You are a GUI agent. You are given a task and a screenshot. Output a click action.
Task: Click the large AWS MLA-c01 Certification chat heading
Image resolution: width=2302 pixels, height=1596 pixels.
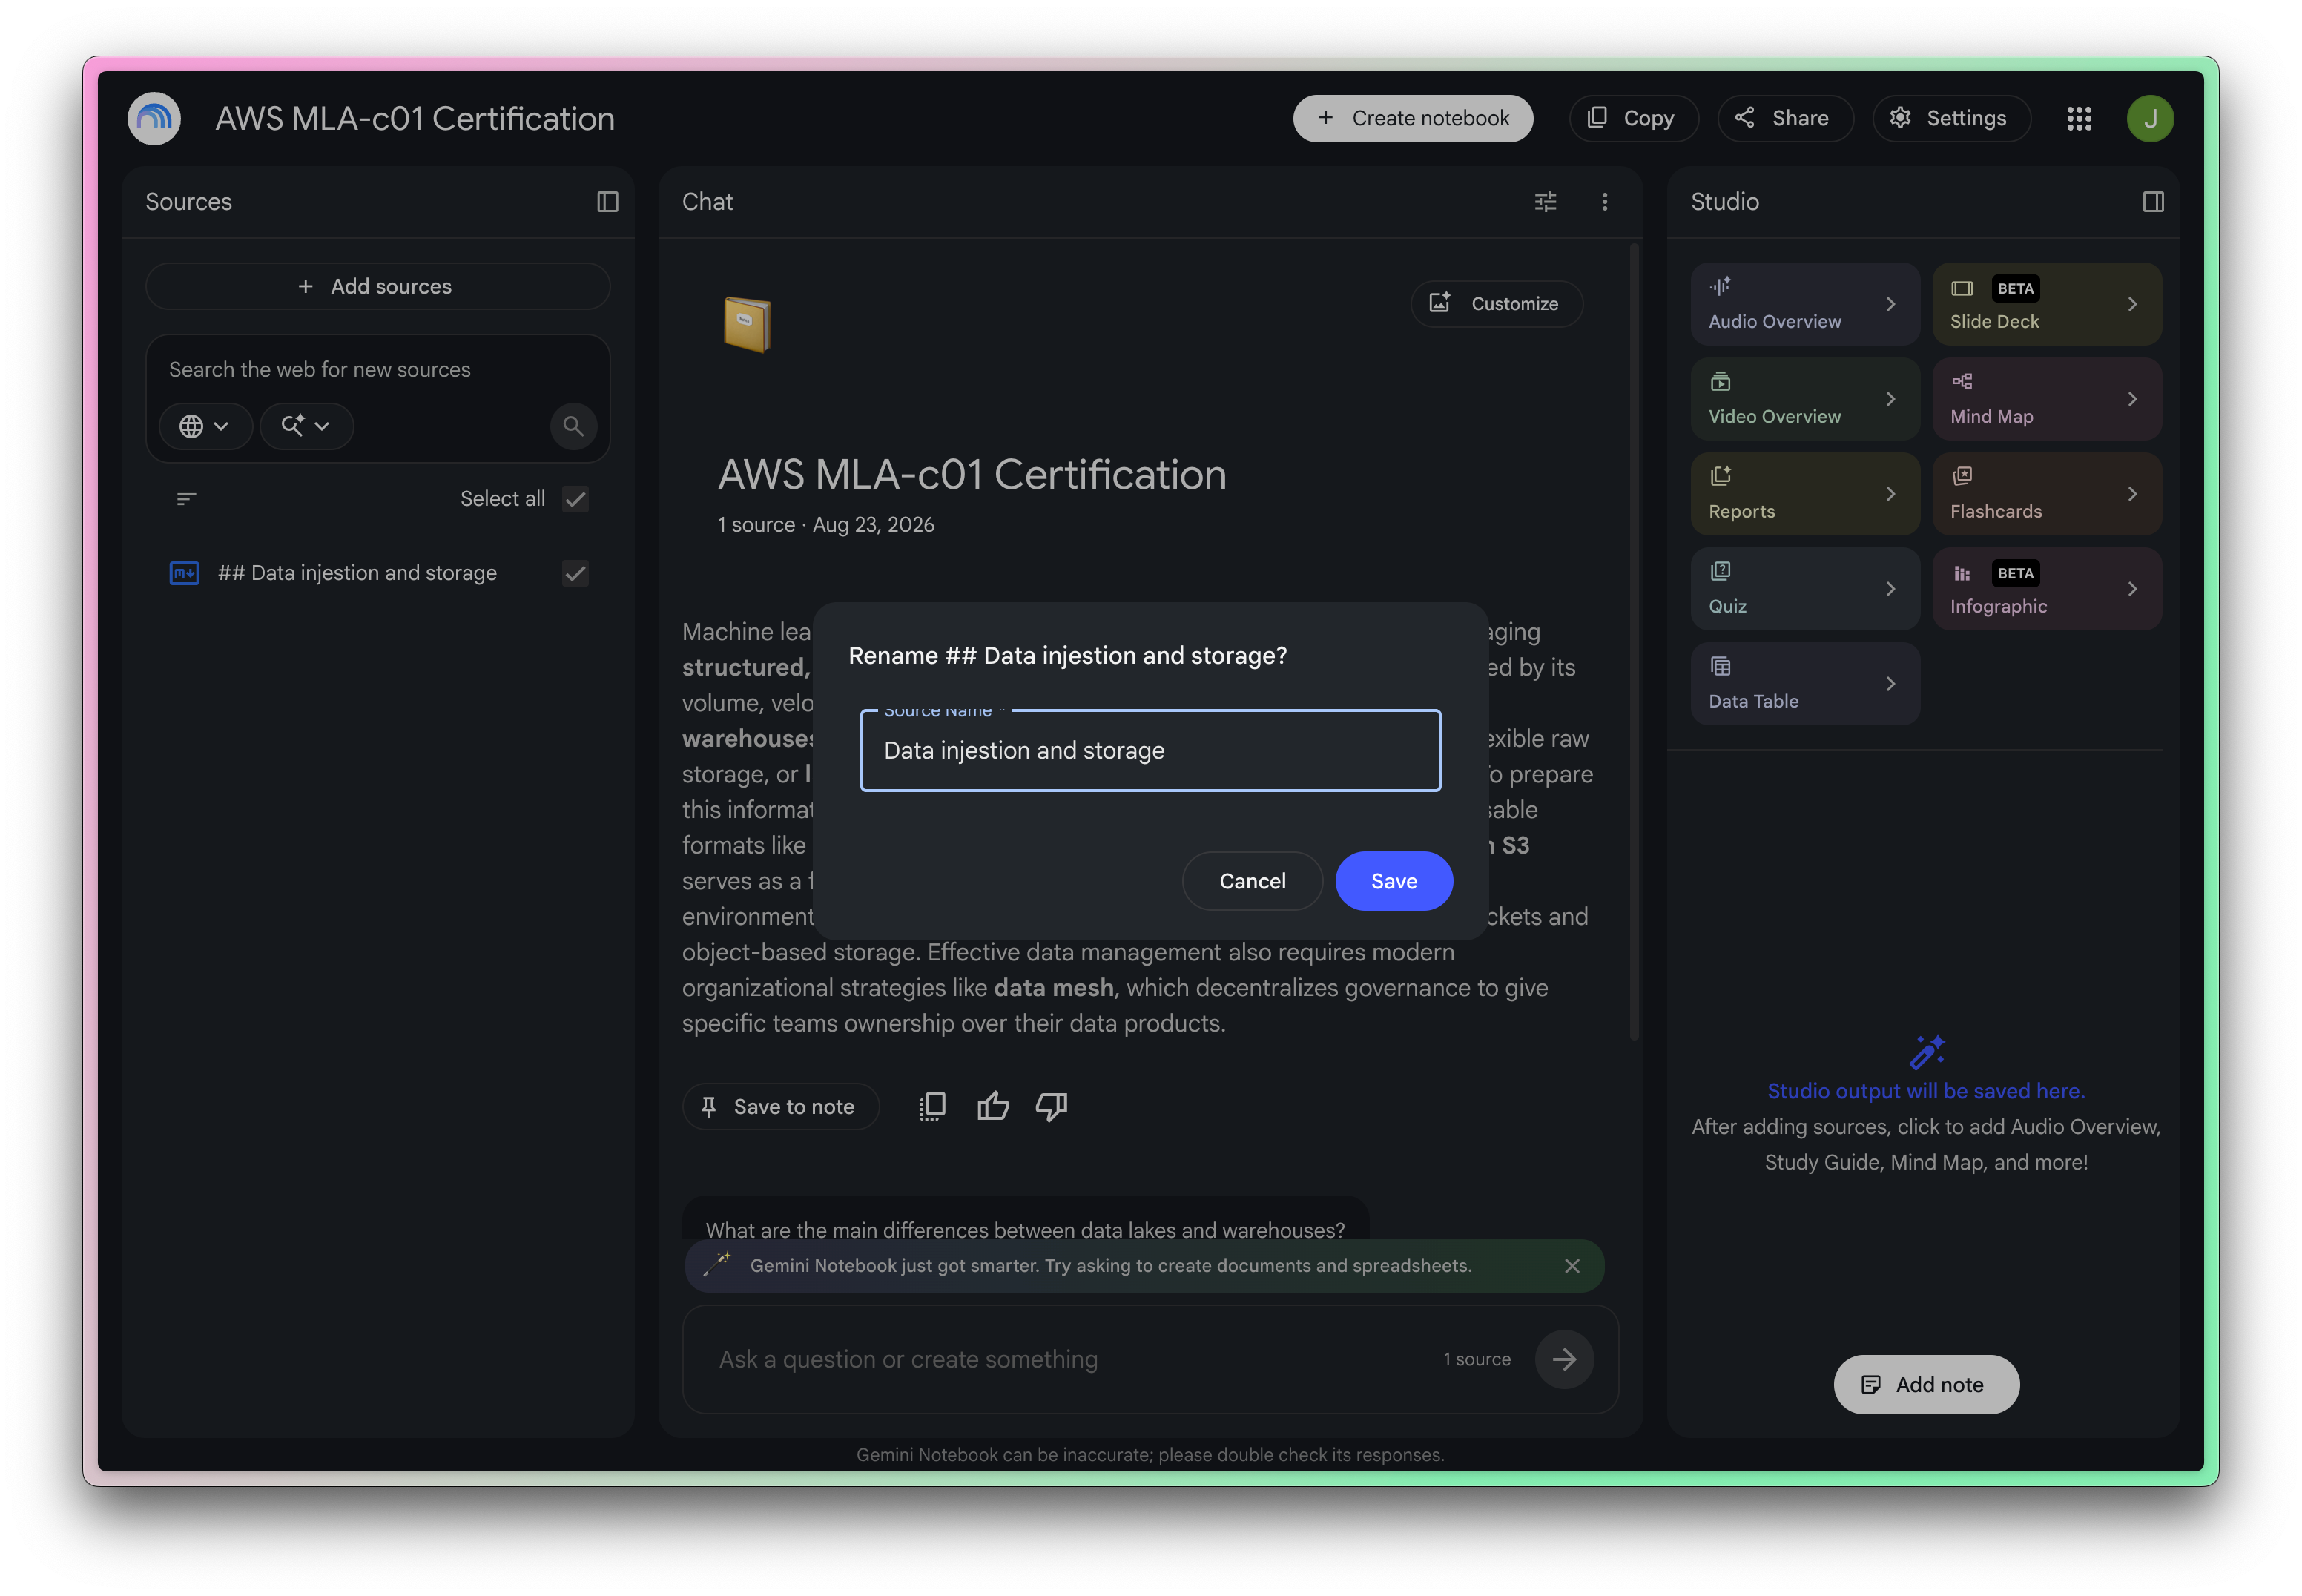(x=972, y=475)
